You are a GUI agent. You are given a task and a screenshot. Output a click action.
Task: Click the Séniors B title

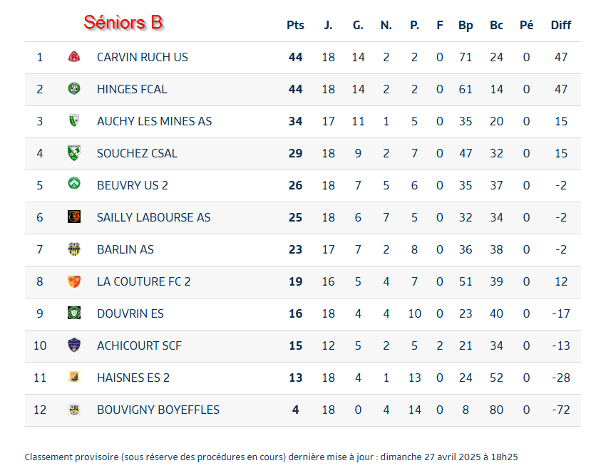pyautogui.click(x=123, y=22)
